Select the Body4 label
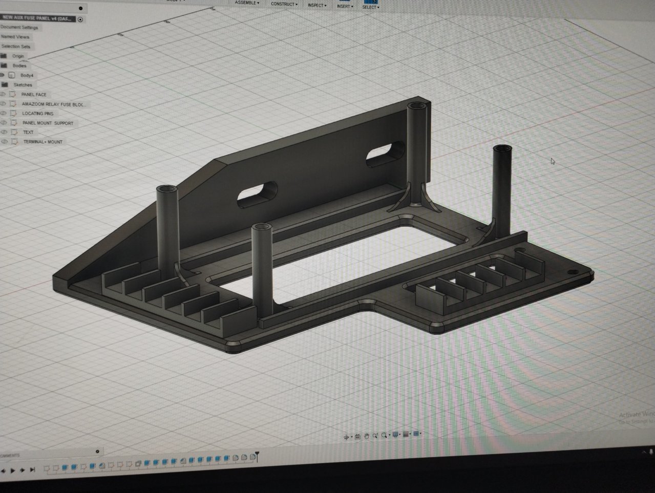This screenshot has width=655, height=493. click(27, 75)
